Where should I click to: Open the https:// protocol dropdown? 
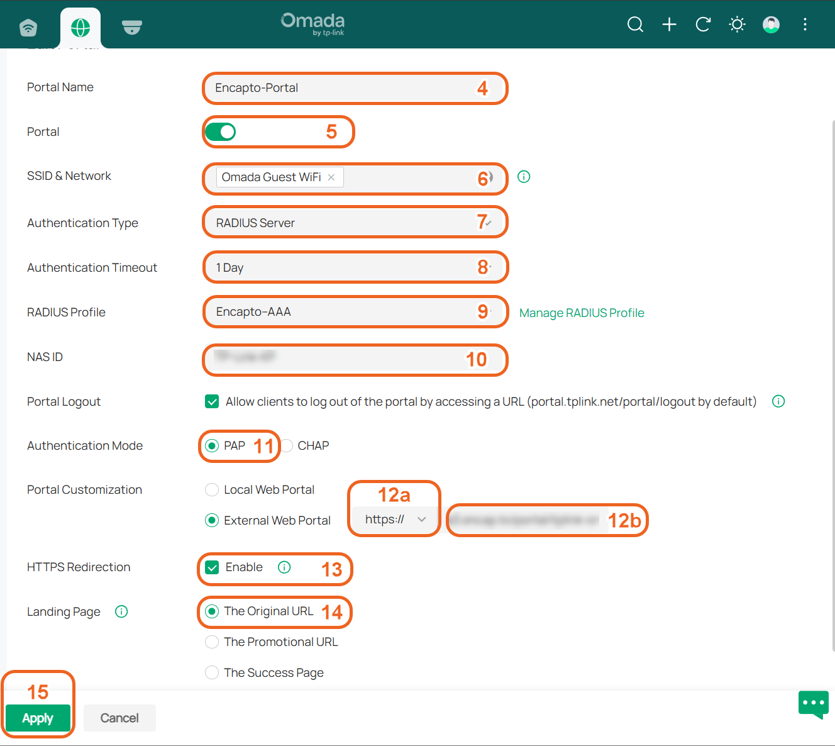[395, 520]
